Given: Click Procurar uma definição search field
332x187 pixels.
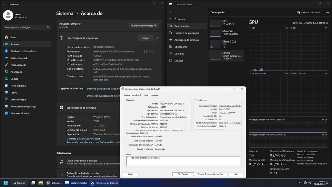Looking at the screenshot, I should coord(27,27).
